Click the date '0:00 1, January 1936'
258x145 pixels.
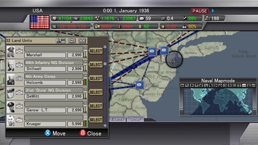126,11
